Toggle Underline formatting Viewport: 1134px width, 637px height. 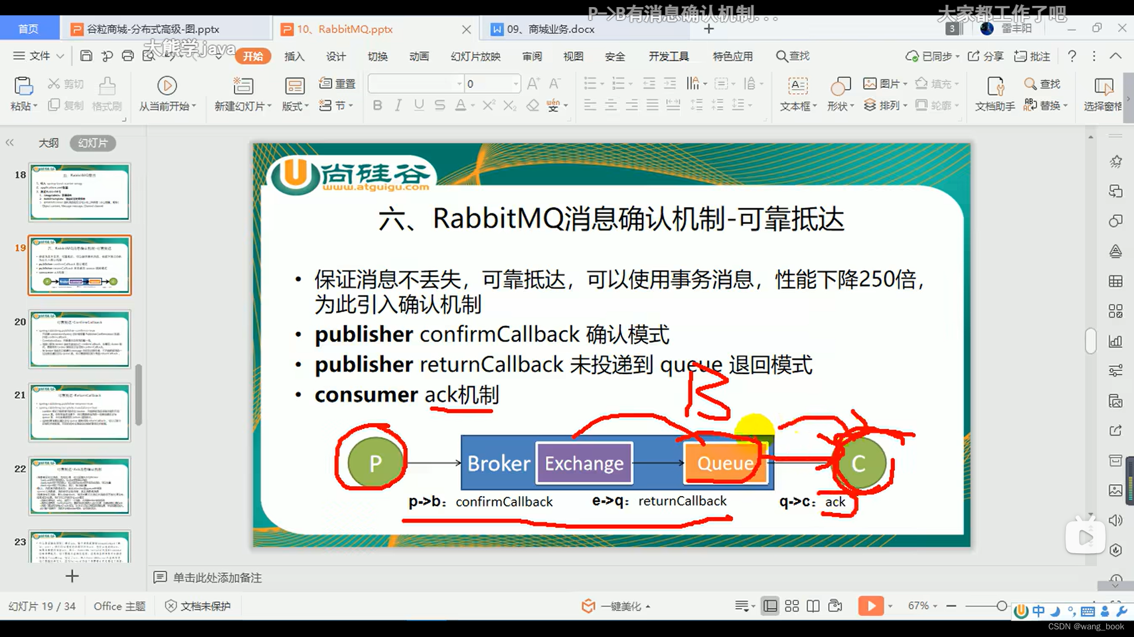click(419, 106)
